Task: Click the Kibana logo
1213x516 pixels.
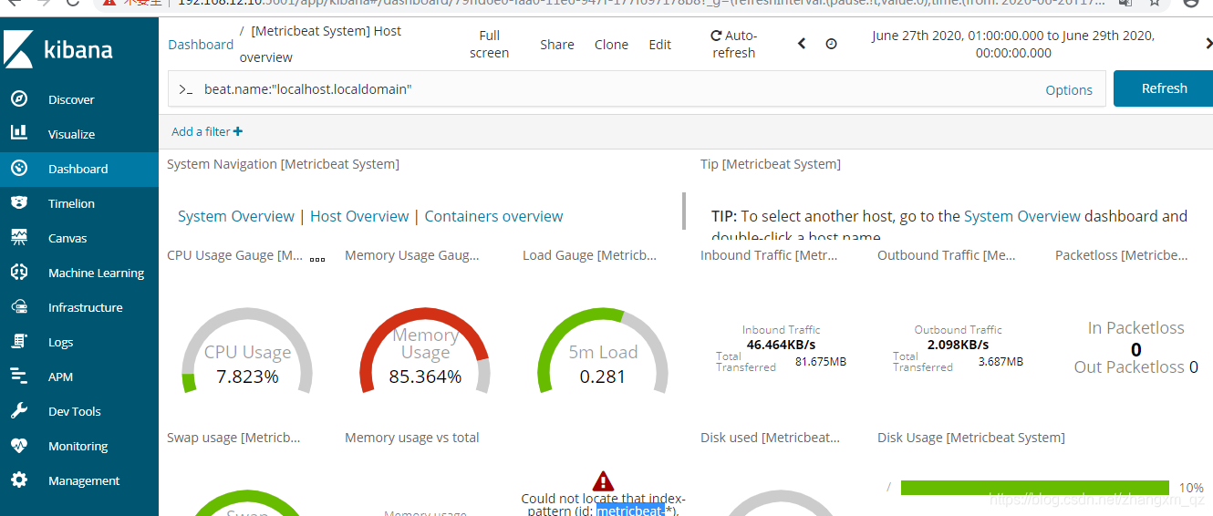Action: 60,50
